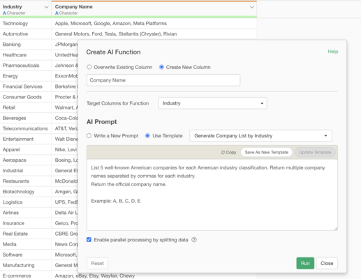The height and width of the screenshot is (279, 361).
Task: Click the Reset button
Action: click(97, 264)
